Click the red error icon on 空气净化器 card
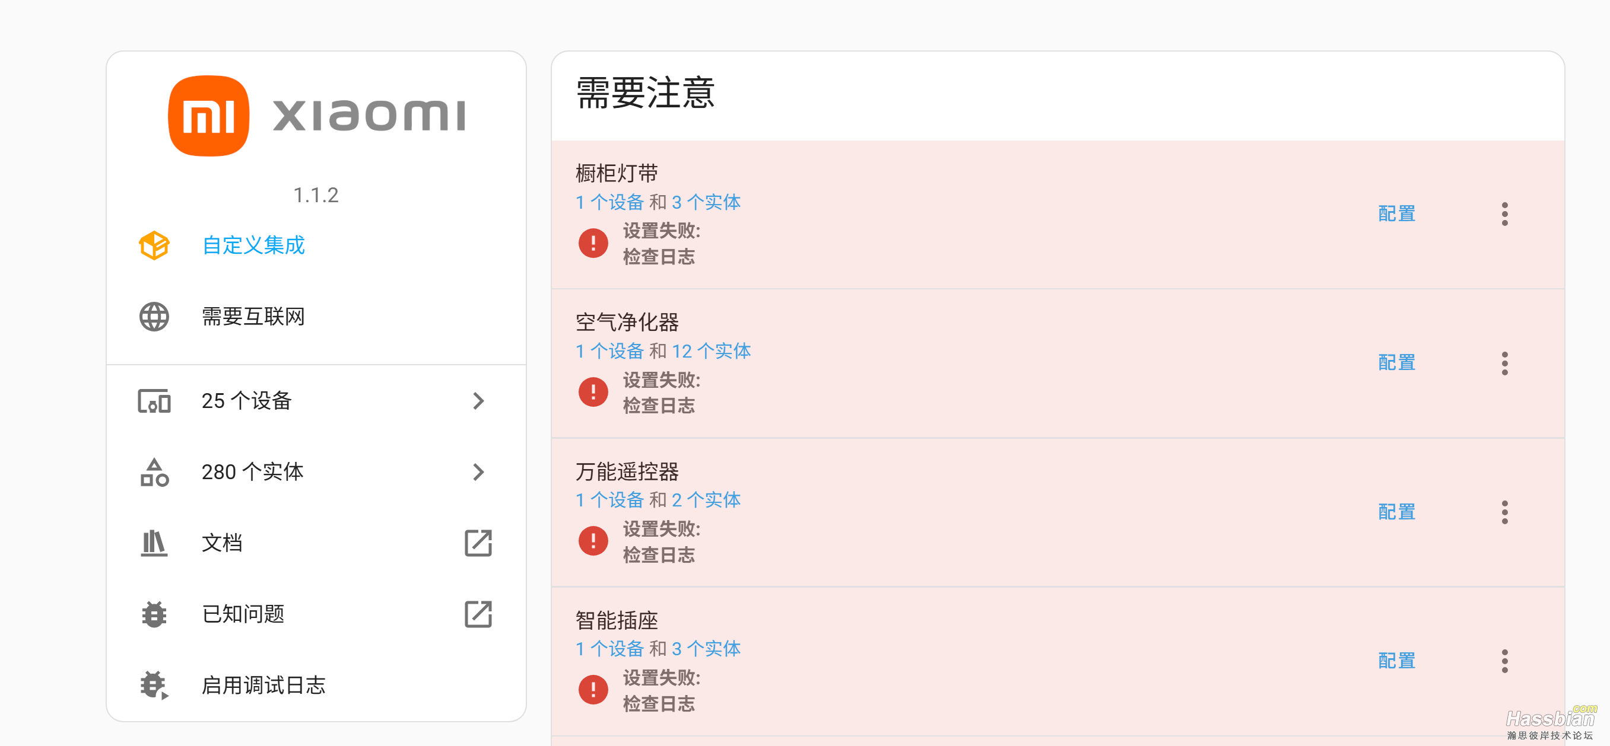The width and height of the screenshot is (1610, 746). [592, 392]
